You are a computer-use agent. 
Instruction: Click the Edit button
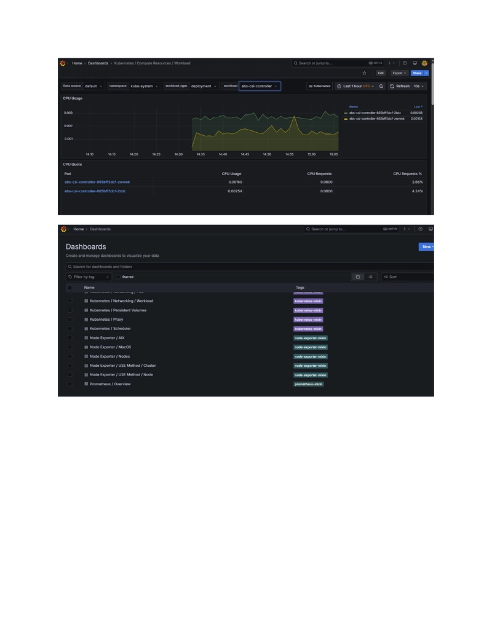coord(380,73)
